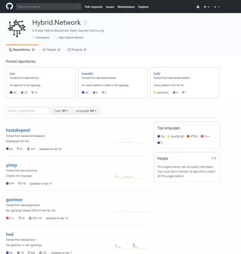The height and width of the screenshot is (254, 241).
Task: Click the GPL-3.0 license icon for gominer
Action: (30, 218)
